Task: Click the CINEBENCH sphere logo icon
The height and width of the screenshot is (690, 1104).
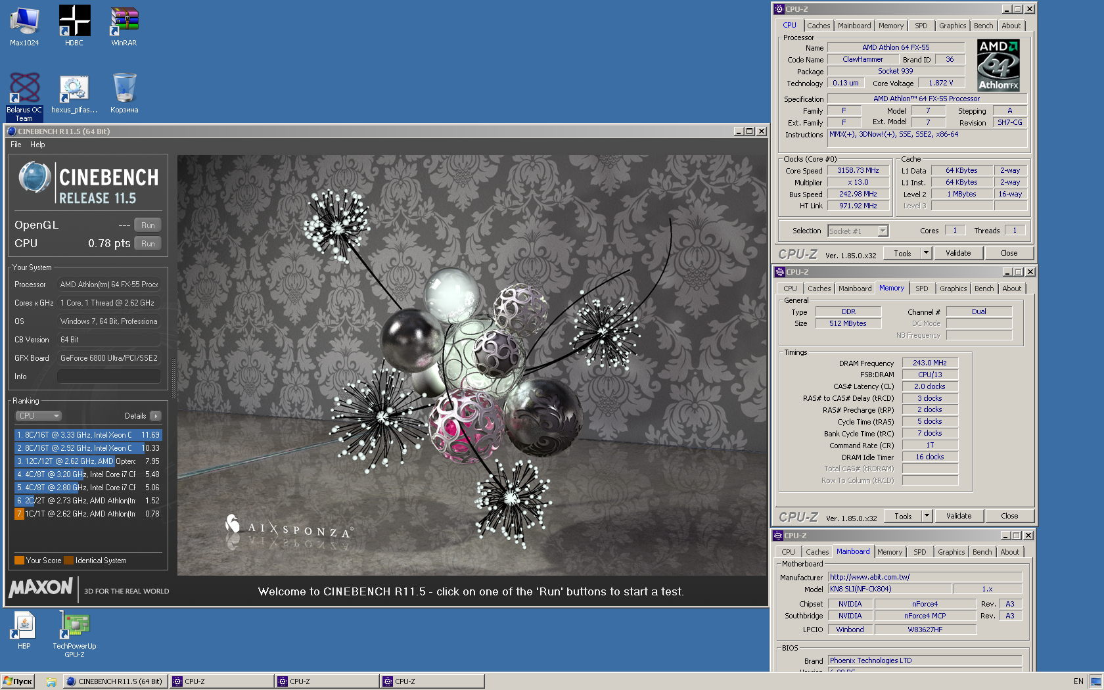Action: click(x=35, y=177)
